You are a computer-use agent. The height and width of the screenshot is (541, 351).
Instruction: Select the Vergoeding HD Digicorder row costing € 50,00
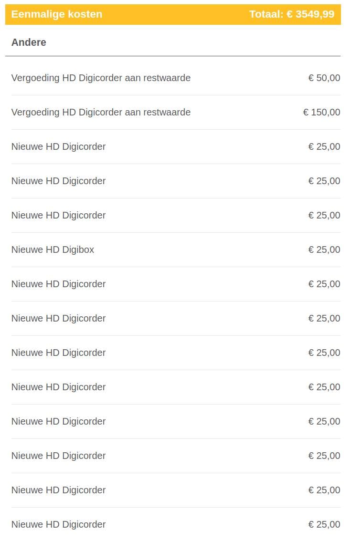(101, 78)
